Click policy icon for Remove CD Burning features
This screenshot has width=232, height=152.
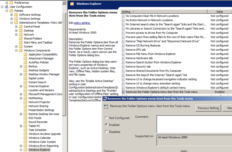pyautogui.click(x=123, y=45)
